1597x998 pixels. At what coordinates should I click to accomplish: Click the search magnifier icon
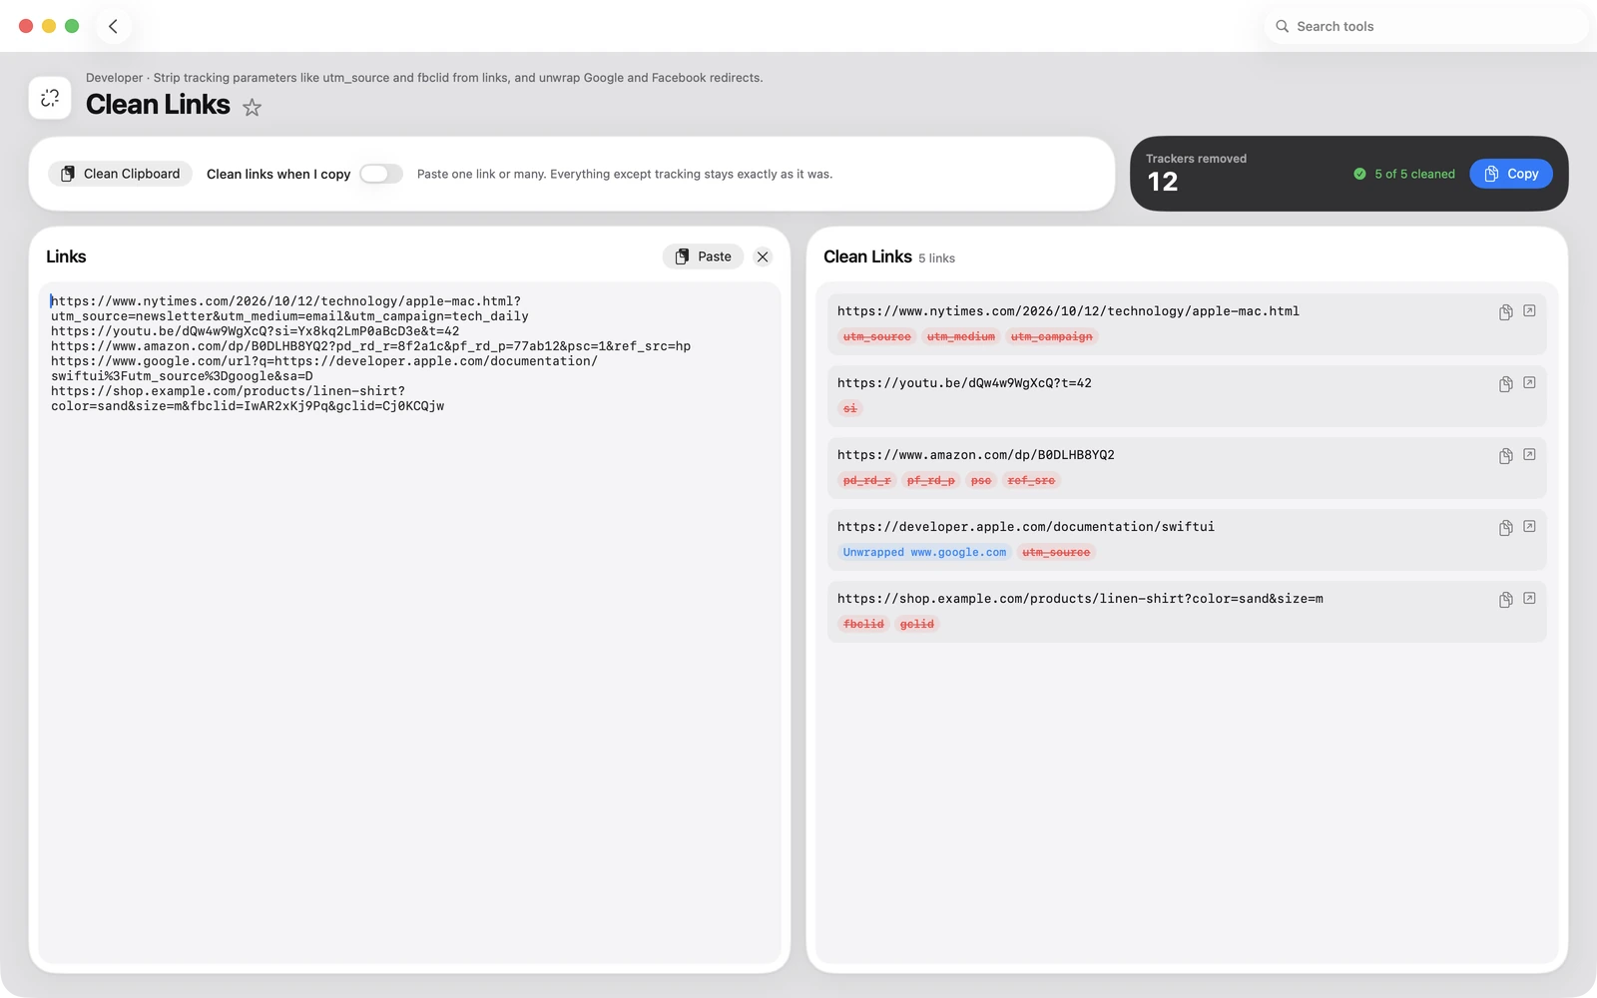tap(1283, 26)
